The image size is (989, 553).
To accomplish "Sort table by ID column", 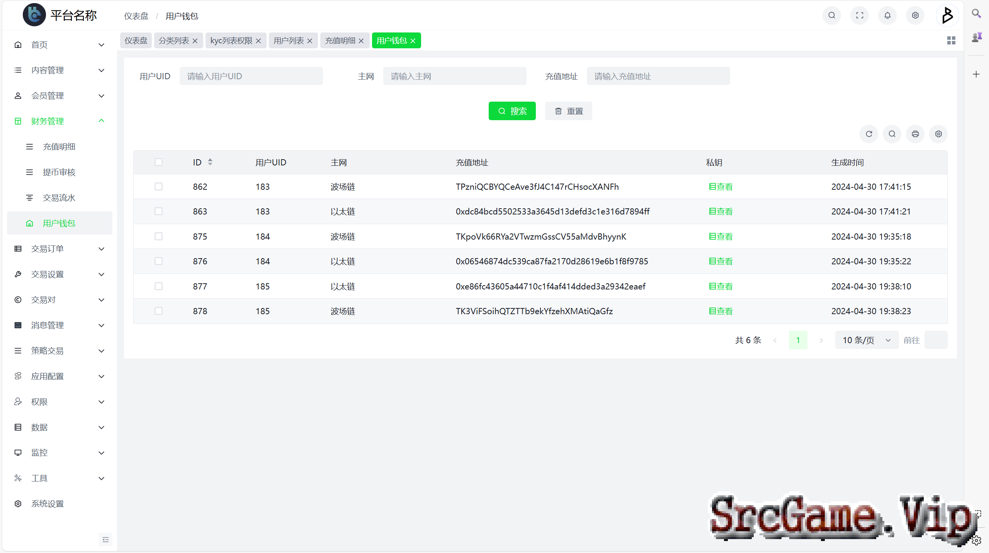I will click(210, 162).
